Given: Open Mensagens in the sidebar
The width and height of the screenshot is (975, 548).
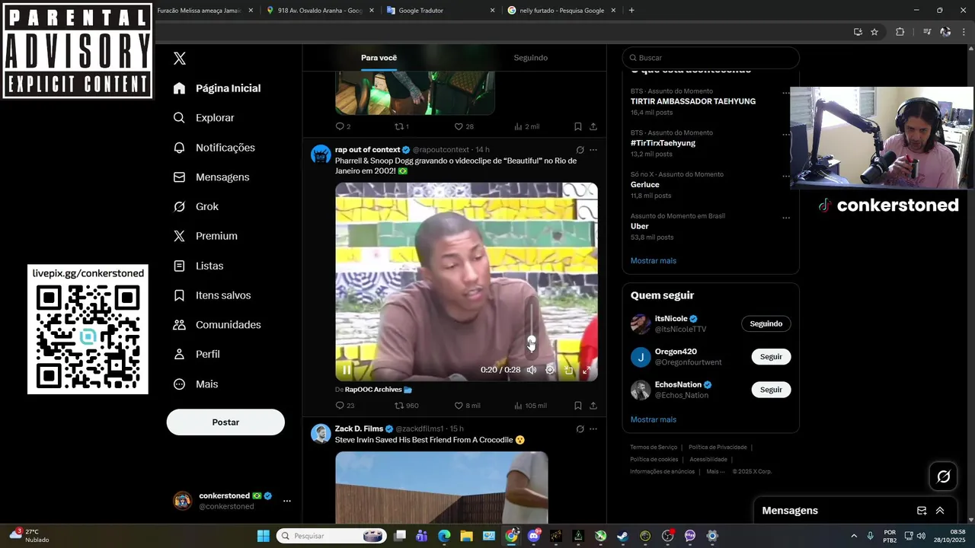Looking at the screenshot, I should tap(212, 177).
